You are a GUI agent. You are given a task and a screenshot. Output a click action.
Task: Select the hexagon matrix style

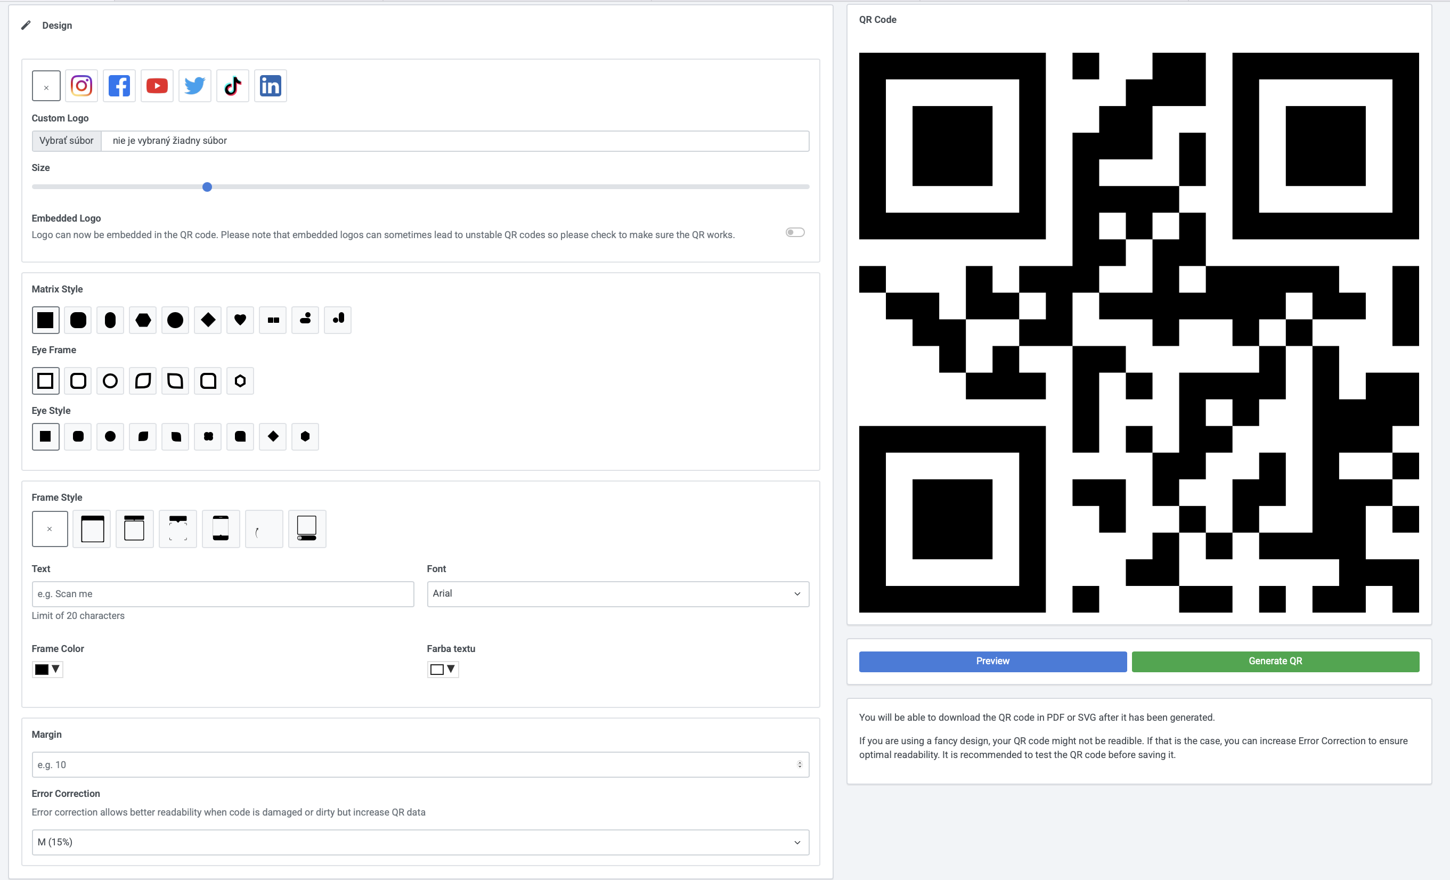click(x=143, y=320)
